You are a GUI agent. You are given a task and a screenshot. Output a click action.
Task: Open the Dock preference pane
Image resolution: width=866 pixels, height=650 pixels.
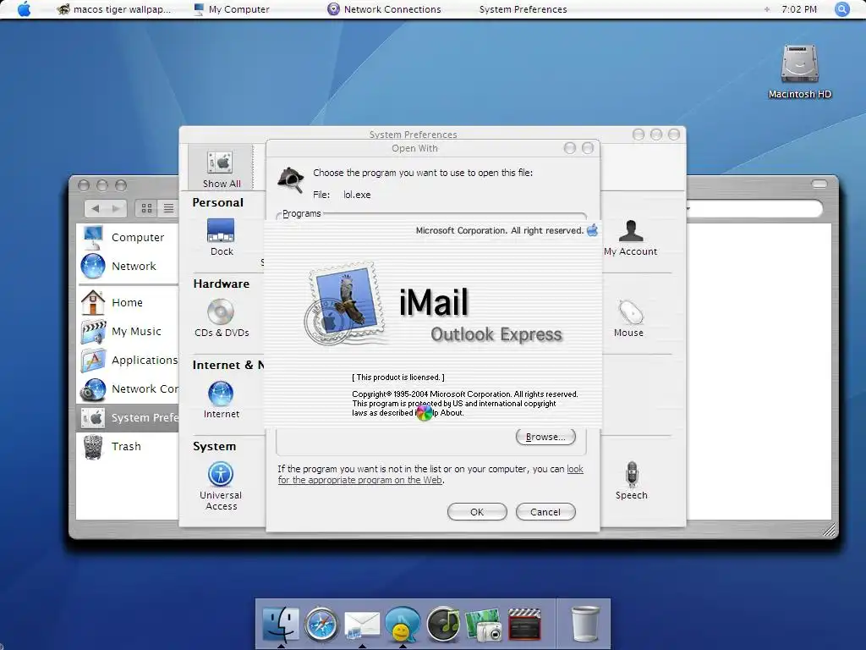(222, 237)
